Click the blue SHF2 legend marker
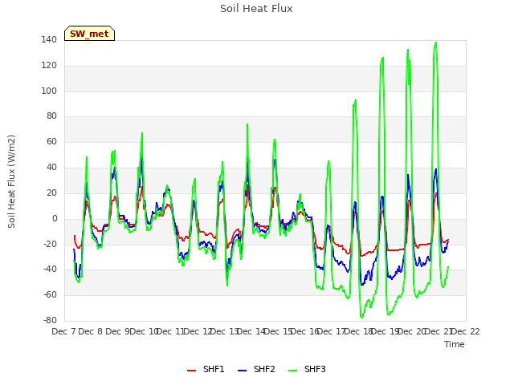 [x=242, y=371]
